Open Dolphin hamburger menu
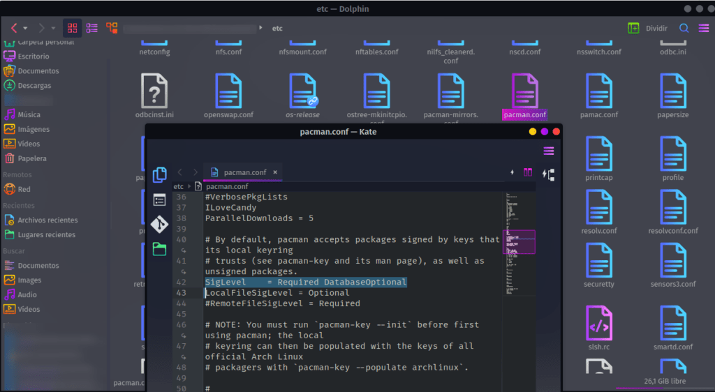 tap(704, 28)
